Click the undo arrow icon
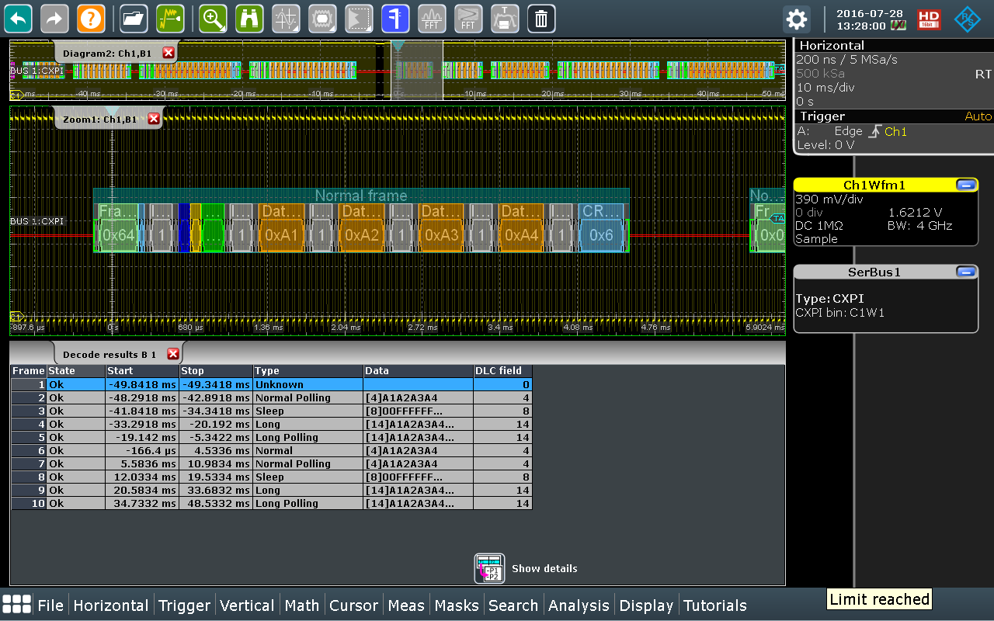Image resolution: width=994 pixels, height=621 pixels. pos(18,19)
